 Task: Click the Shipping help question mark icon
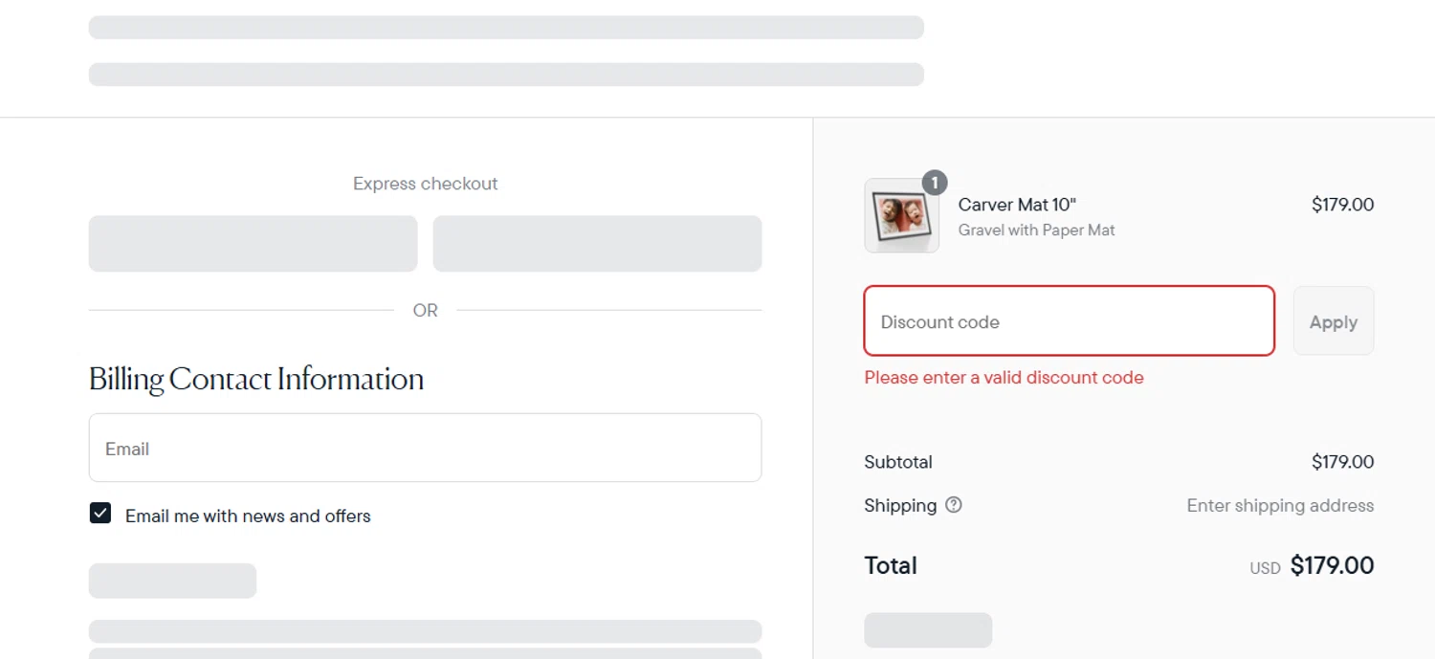pos(953,505)
